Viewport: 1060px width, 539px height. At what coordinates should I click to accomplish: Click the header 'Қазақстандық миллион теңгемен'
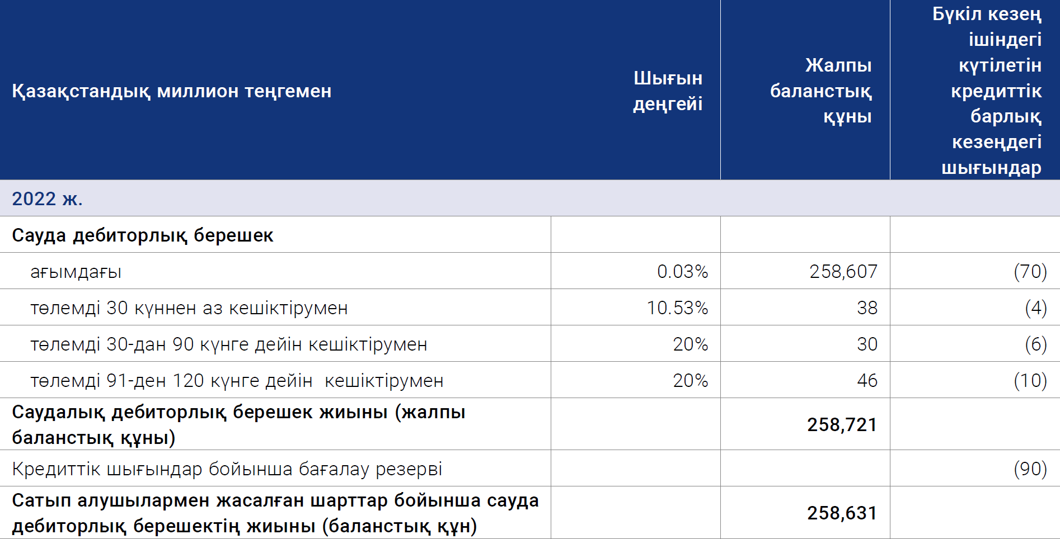pyautogui.click(x=172, y=91)
